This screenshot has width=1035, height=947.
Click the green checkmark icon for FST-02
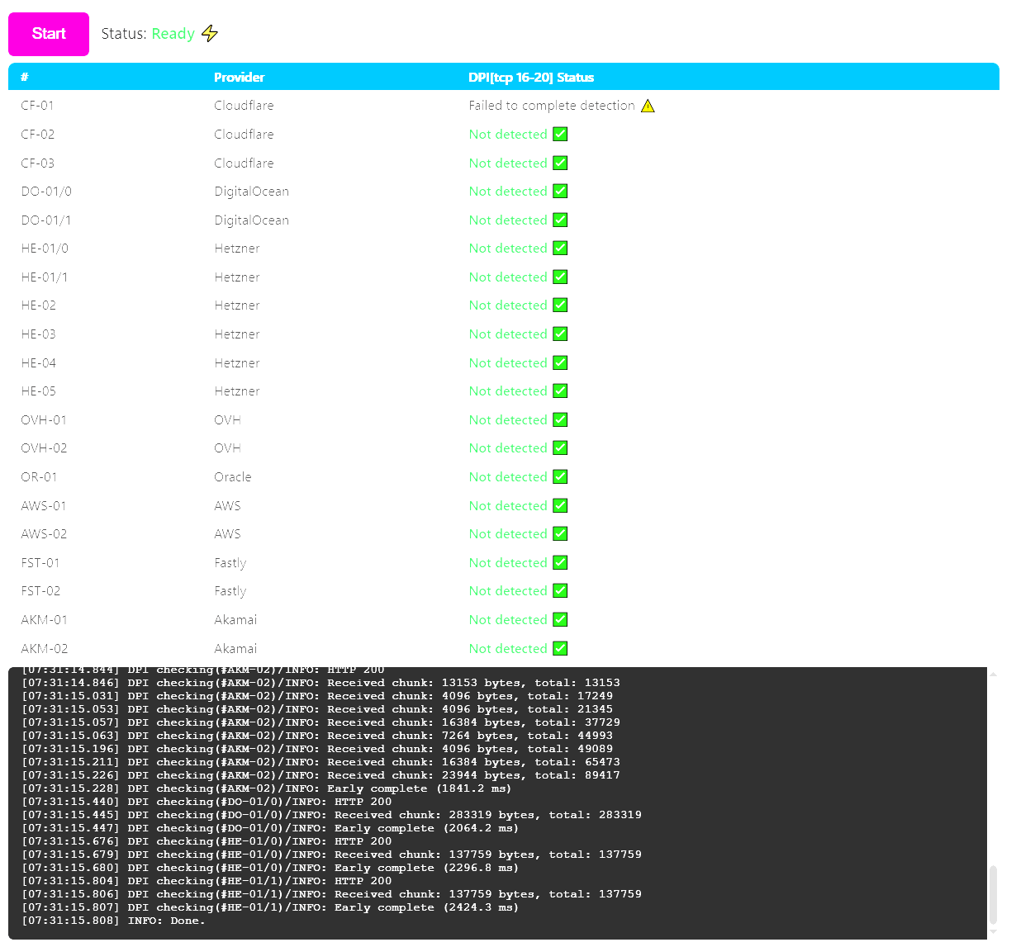[x=560, y=590]
